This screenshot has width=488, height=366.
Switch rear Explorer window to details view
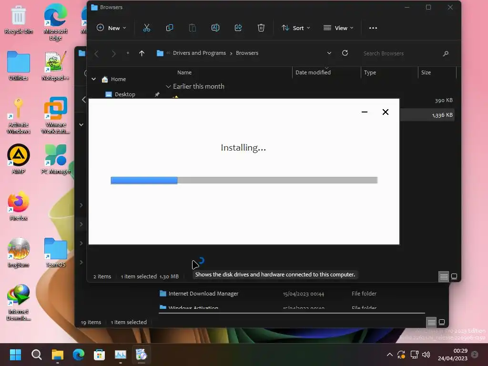(431, 322)
